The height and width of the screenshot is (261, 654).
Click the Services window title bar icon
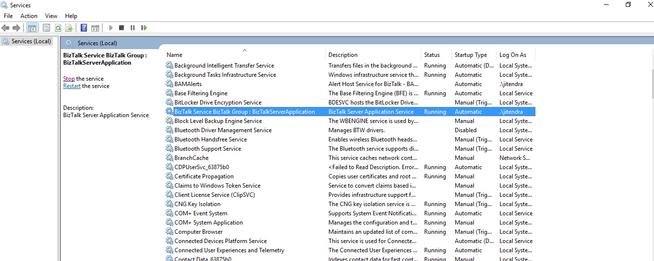[4, 5]
